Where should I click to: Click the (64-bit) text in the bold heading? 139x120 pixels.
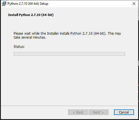pos(47,15)
